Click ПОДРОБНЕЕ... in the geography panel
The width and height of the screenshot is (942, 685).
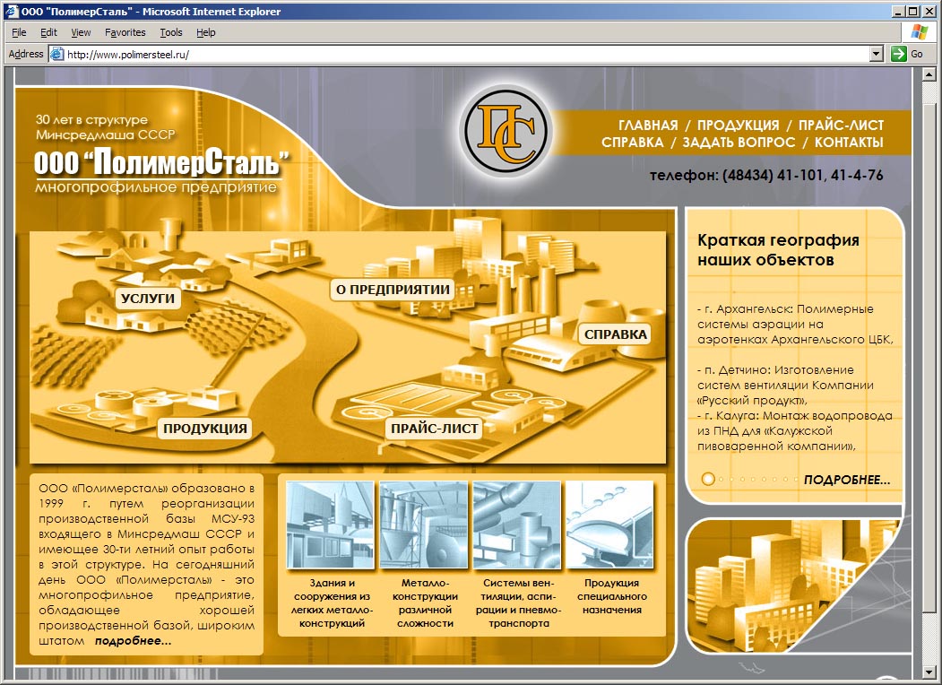pyautogui.click(x=847, y=480)
